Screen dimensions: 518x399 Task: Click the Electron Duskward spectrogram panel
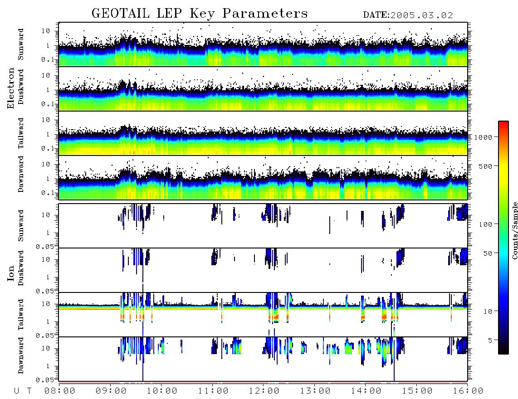tap(263, 89)
